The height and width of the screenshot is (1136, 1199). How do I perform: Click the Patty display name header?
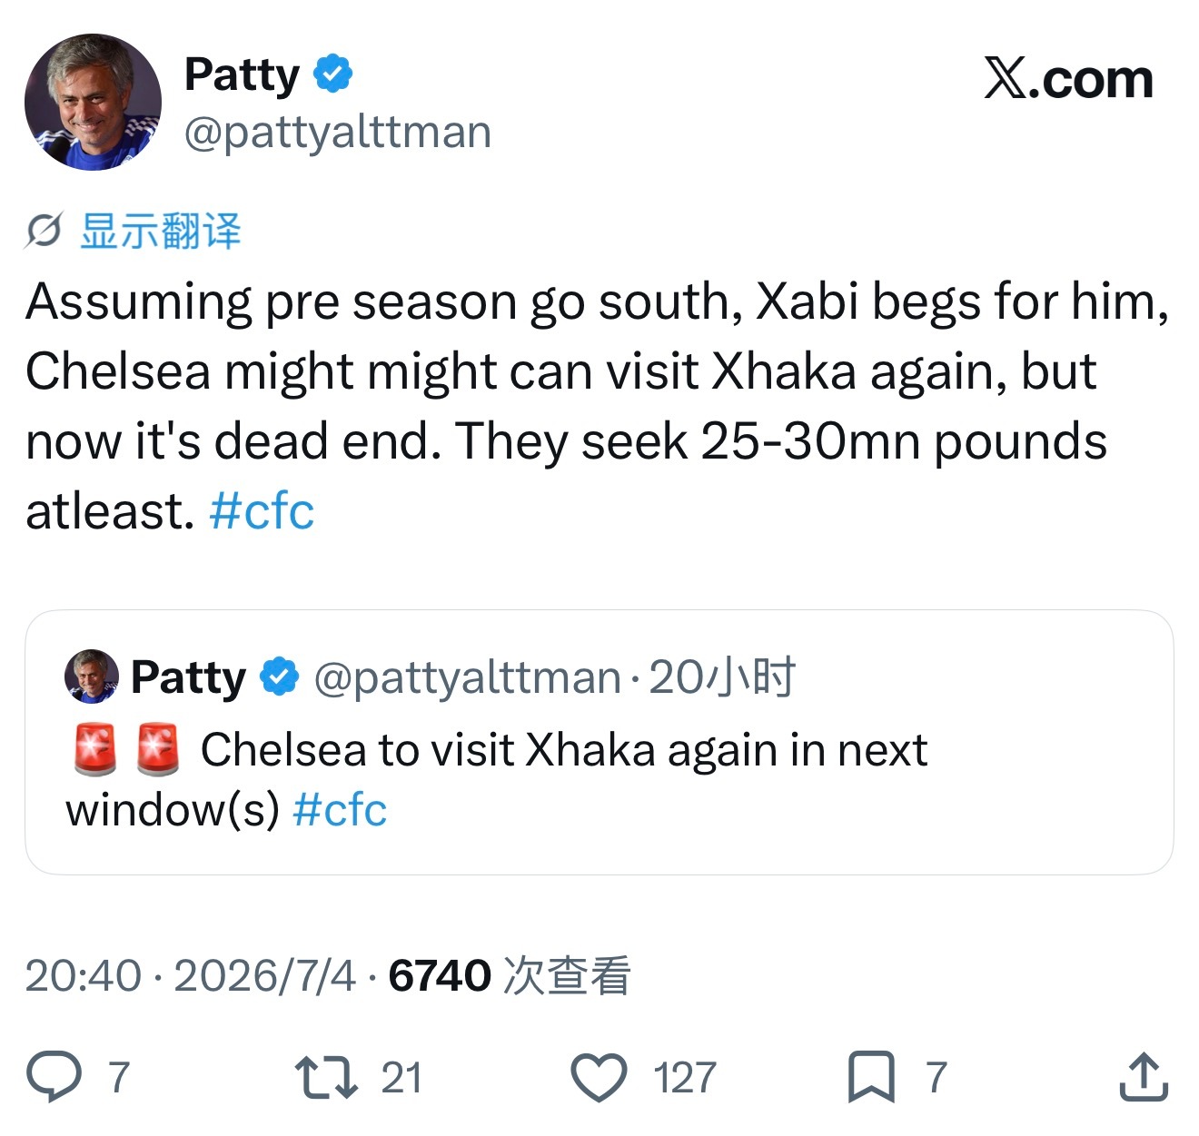(x=242, y=74)
